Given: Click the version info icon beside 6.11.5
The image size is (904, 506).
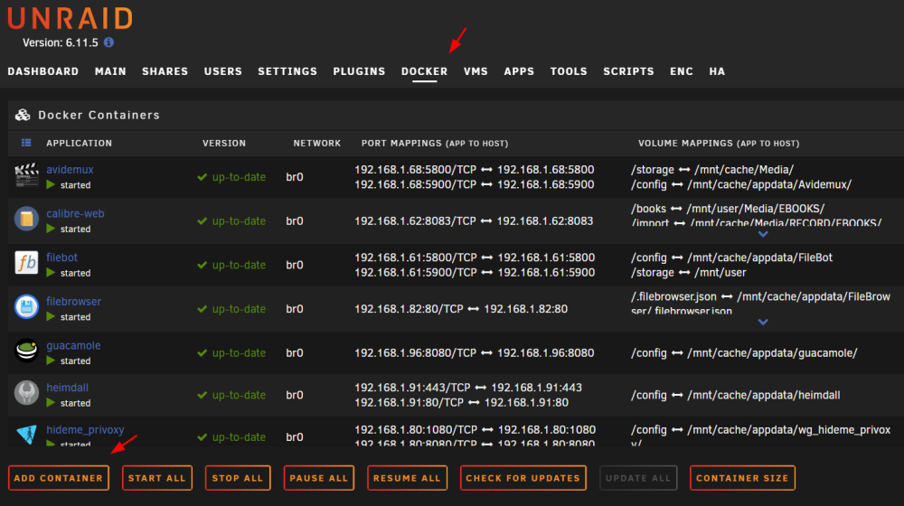Looking at the screenshot, I should pyautogui.click(x=108, y=42).
